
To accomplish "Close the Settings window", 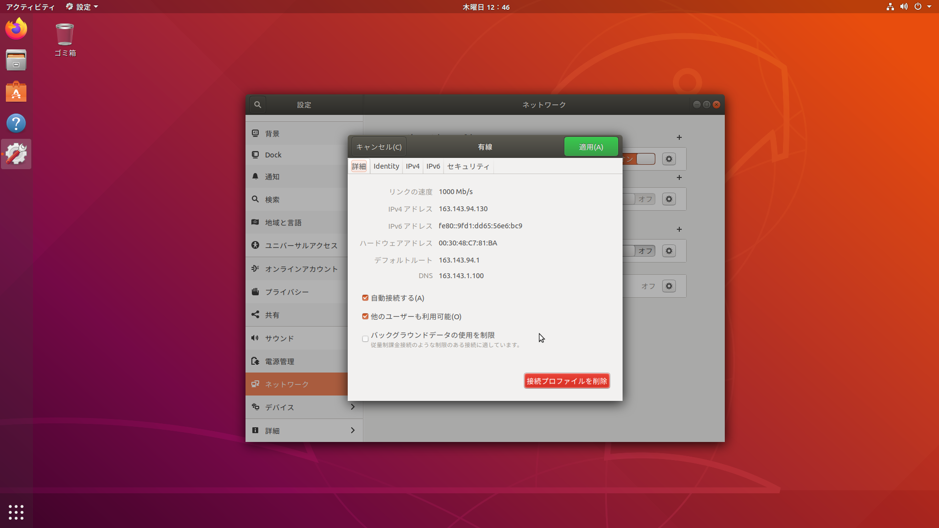I will (716, 105).
